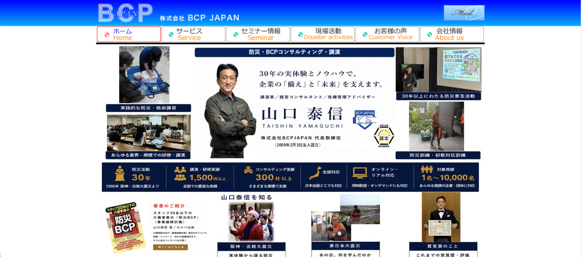This screenshot has height=257, width=582.
Task: Click the 東日本大震災 label
Action: coord(346,246)
